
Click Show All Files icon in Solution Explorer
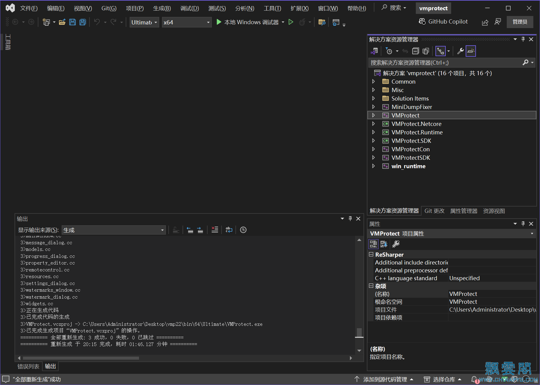tap(426, 51)
